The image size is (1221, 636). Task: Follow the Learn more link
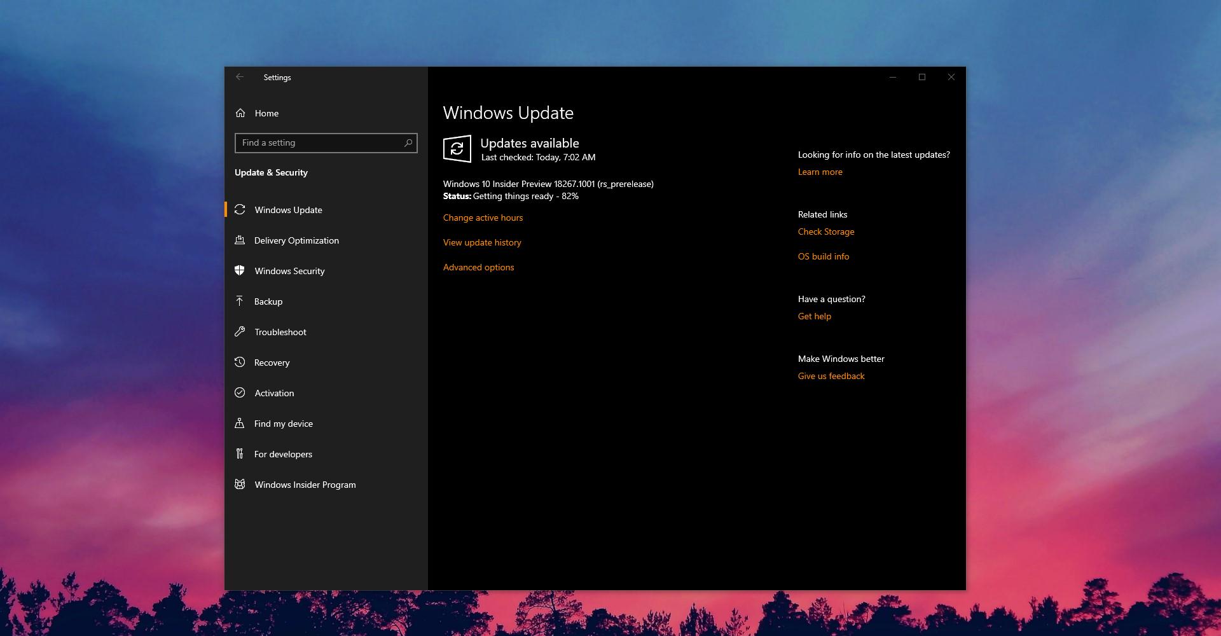point(820,172)
